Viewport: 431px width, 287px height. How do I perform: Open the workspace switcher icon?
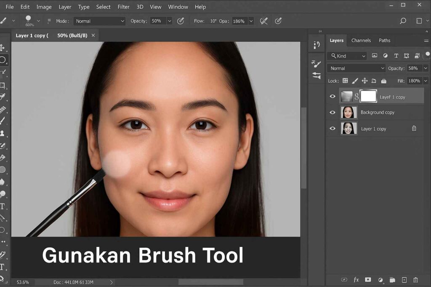coord(419,21)
